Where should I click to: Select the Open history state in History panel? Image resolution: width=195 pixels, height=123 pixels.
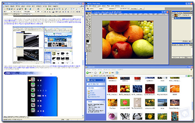[182, 18]
